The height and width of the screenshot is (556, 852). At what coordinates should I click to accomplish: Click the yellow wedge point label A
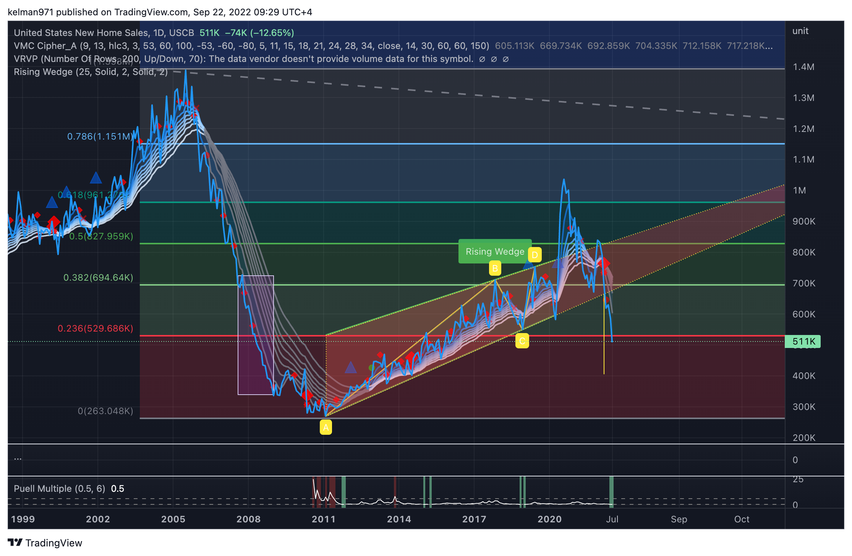pyautogui.click(x=326, y=427)
